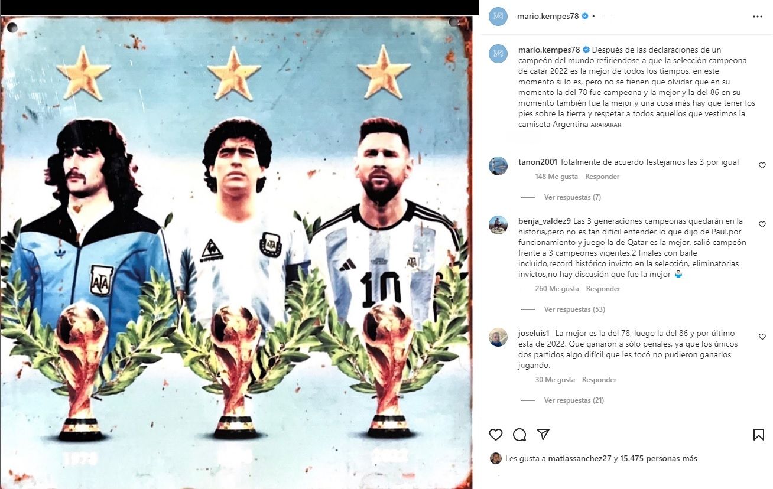This screenshot has height=489, width=773.
Task: Reply to joseluis1_ with the Responder link
Action: coord(599,380)
